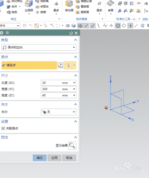Expand the 特征 group options arrow
The image size is (149, 178).
pyautogui.click(x=59, y=19)
